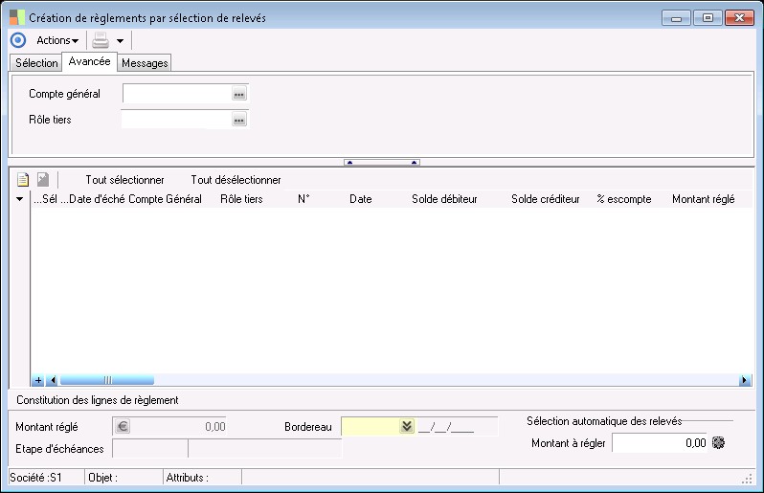Focus the Compte général input field
Viewport: 764px width, 493px height.
177,94
